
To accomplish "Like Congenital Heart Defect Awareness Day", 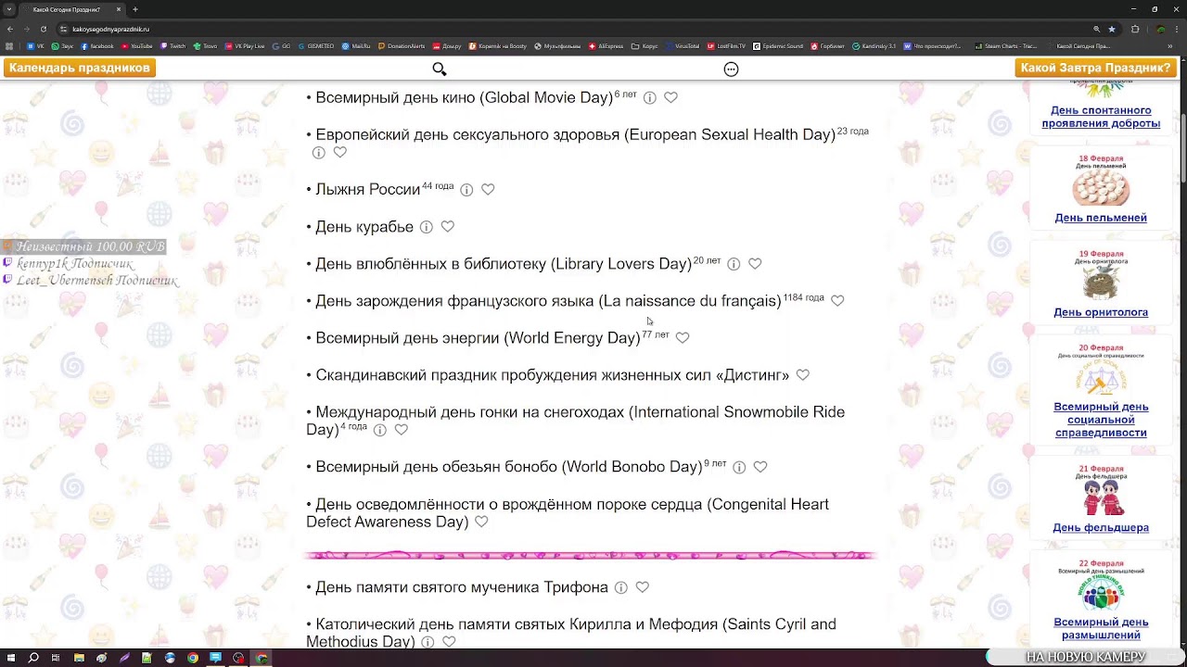I will [481, 522].
